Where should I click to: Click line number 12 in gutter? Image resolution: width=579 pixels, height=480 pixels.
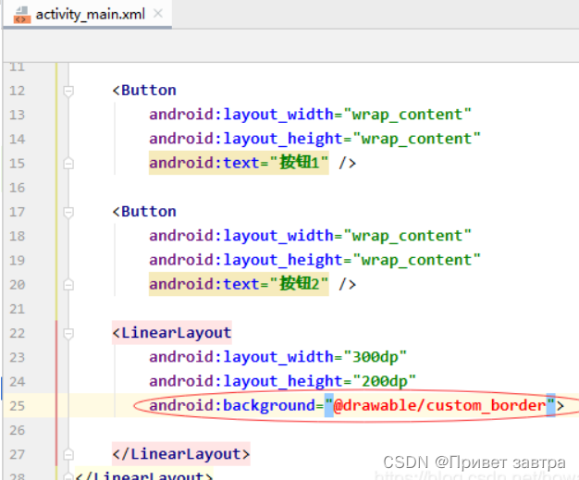[x=17, y=91]
